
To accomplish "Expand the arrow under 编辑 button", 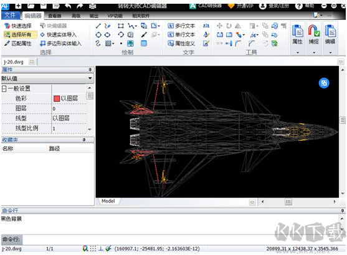I will point(330,52).
